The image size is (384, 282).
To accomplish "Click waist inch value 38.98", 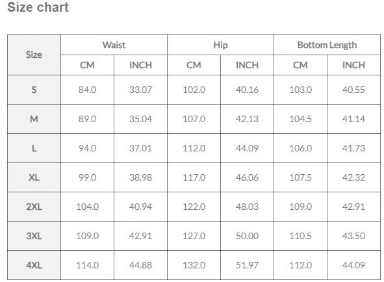I will coord(140,177).
